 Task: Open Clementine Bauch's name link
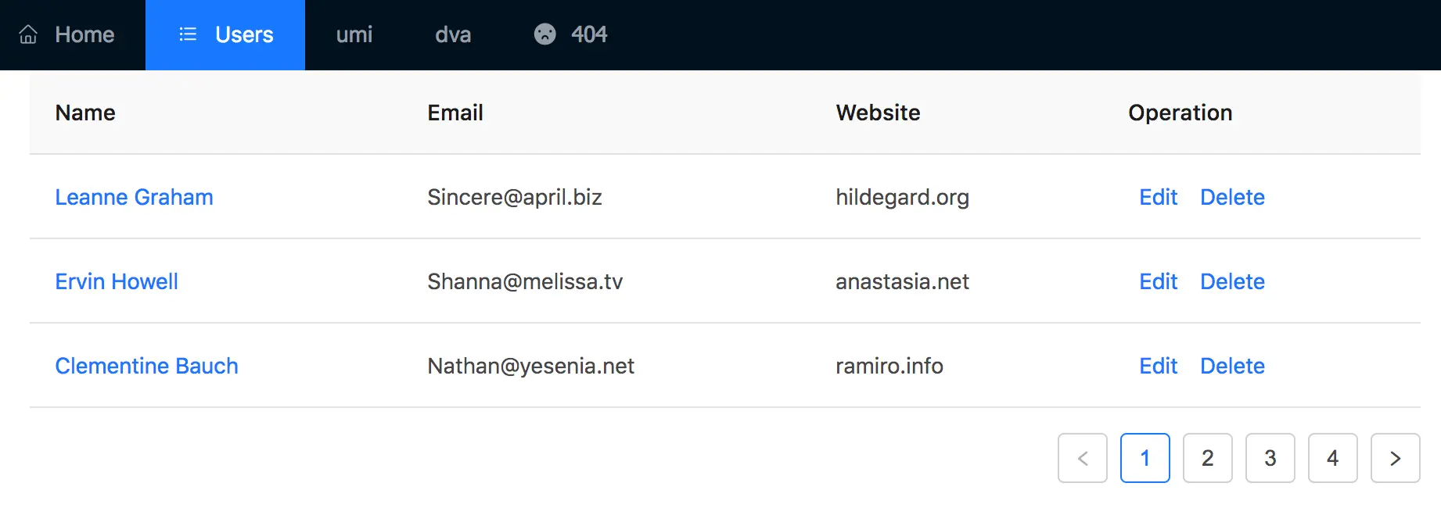point(146,366)
